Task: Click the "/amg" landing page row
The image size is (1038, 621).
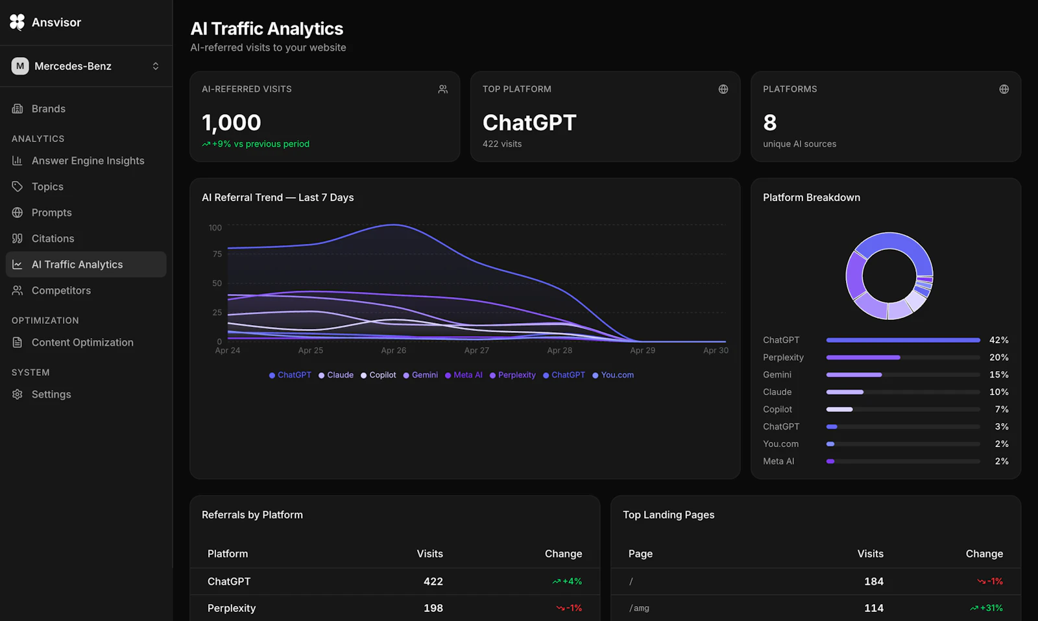Action: pyautogui.click(x=815, y=608)
